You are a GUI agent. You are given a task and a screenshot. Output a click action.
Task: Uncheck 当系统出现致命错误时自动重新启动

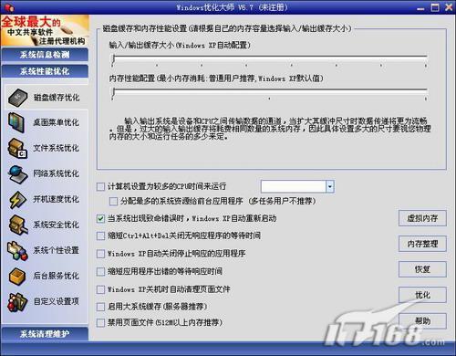tap(100, 218)
